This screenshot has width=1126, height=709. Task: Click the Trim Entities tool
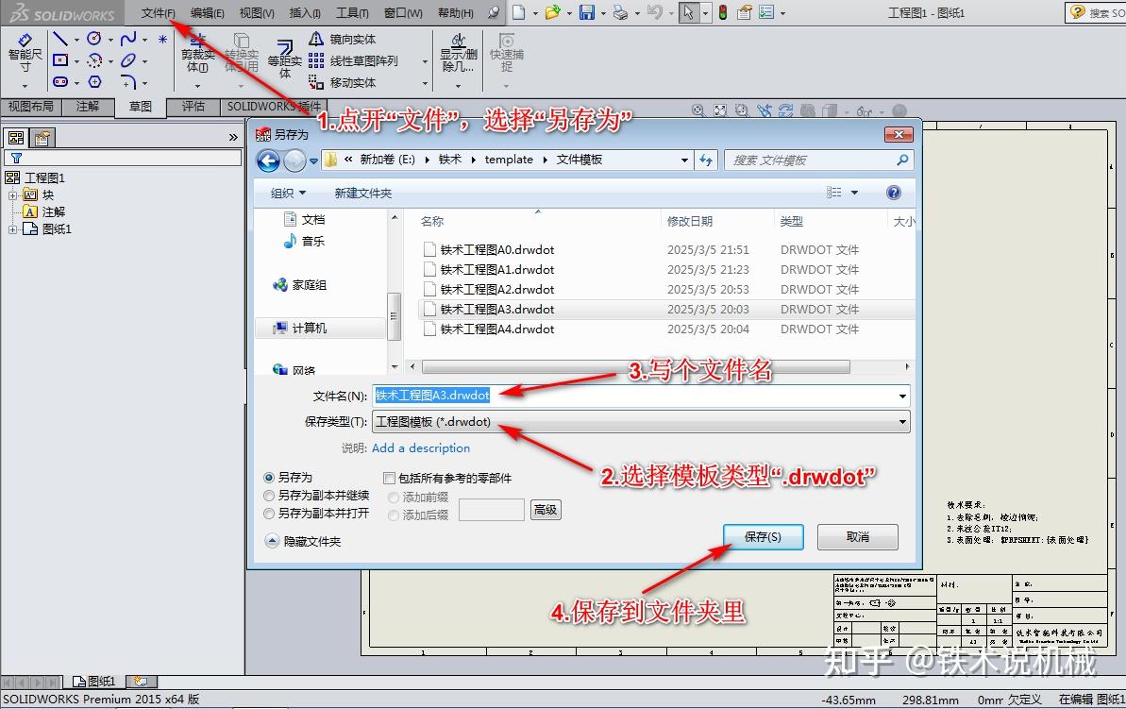point(197,53)
